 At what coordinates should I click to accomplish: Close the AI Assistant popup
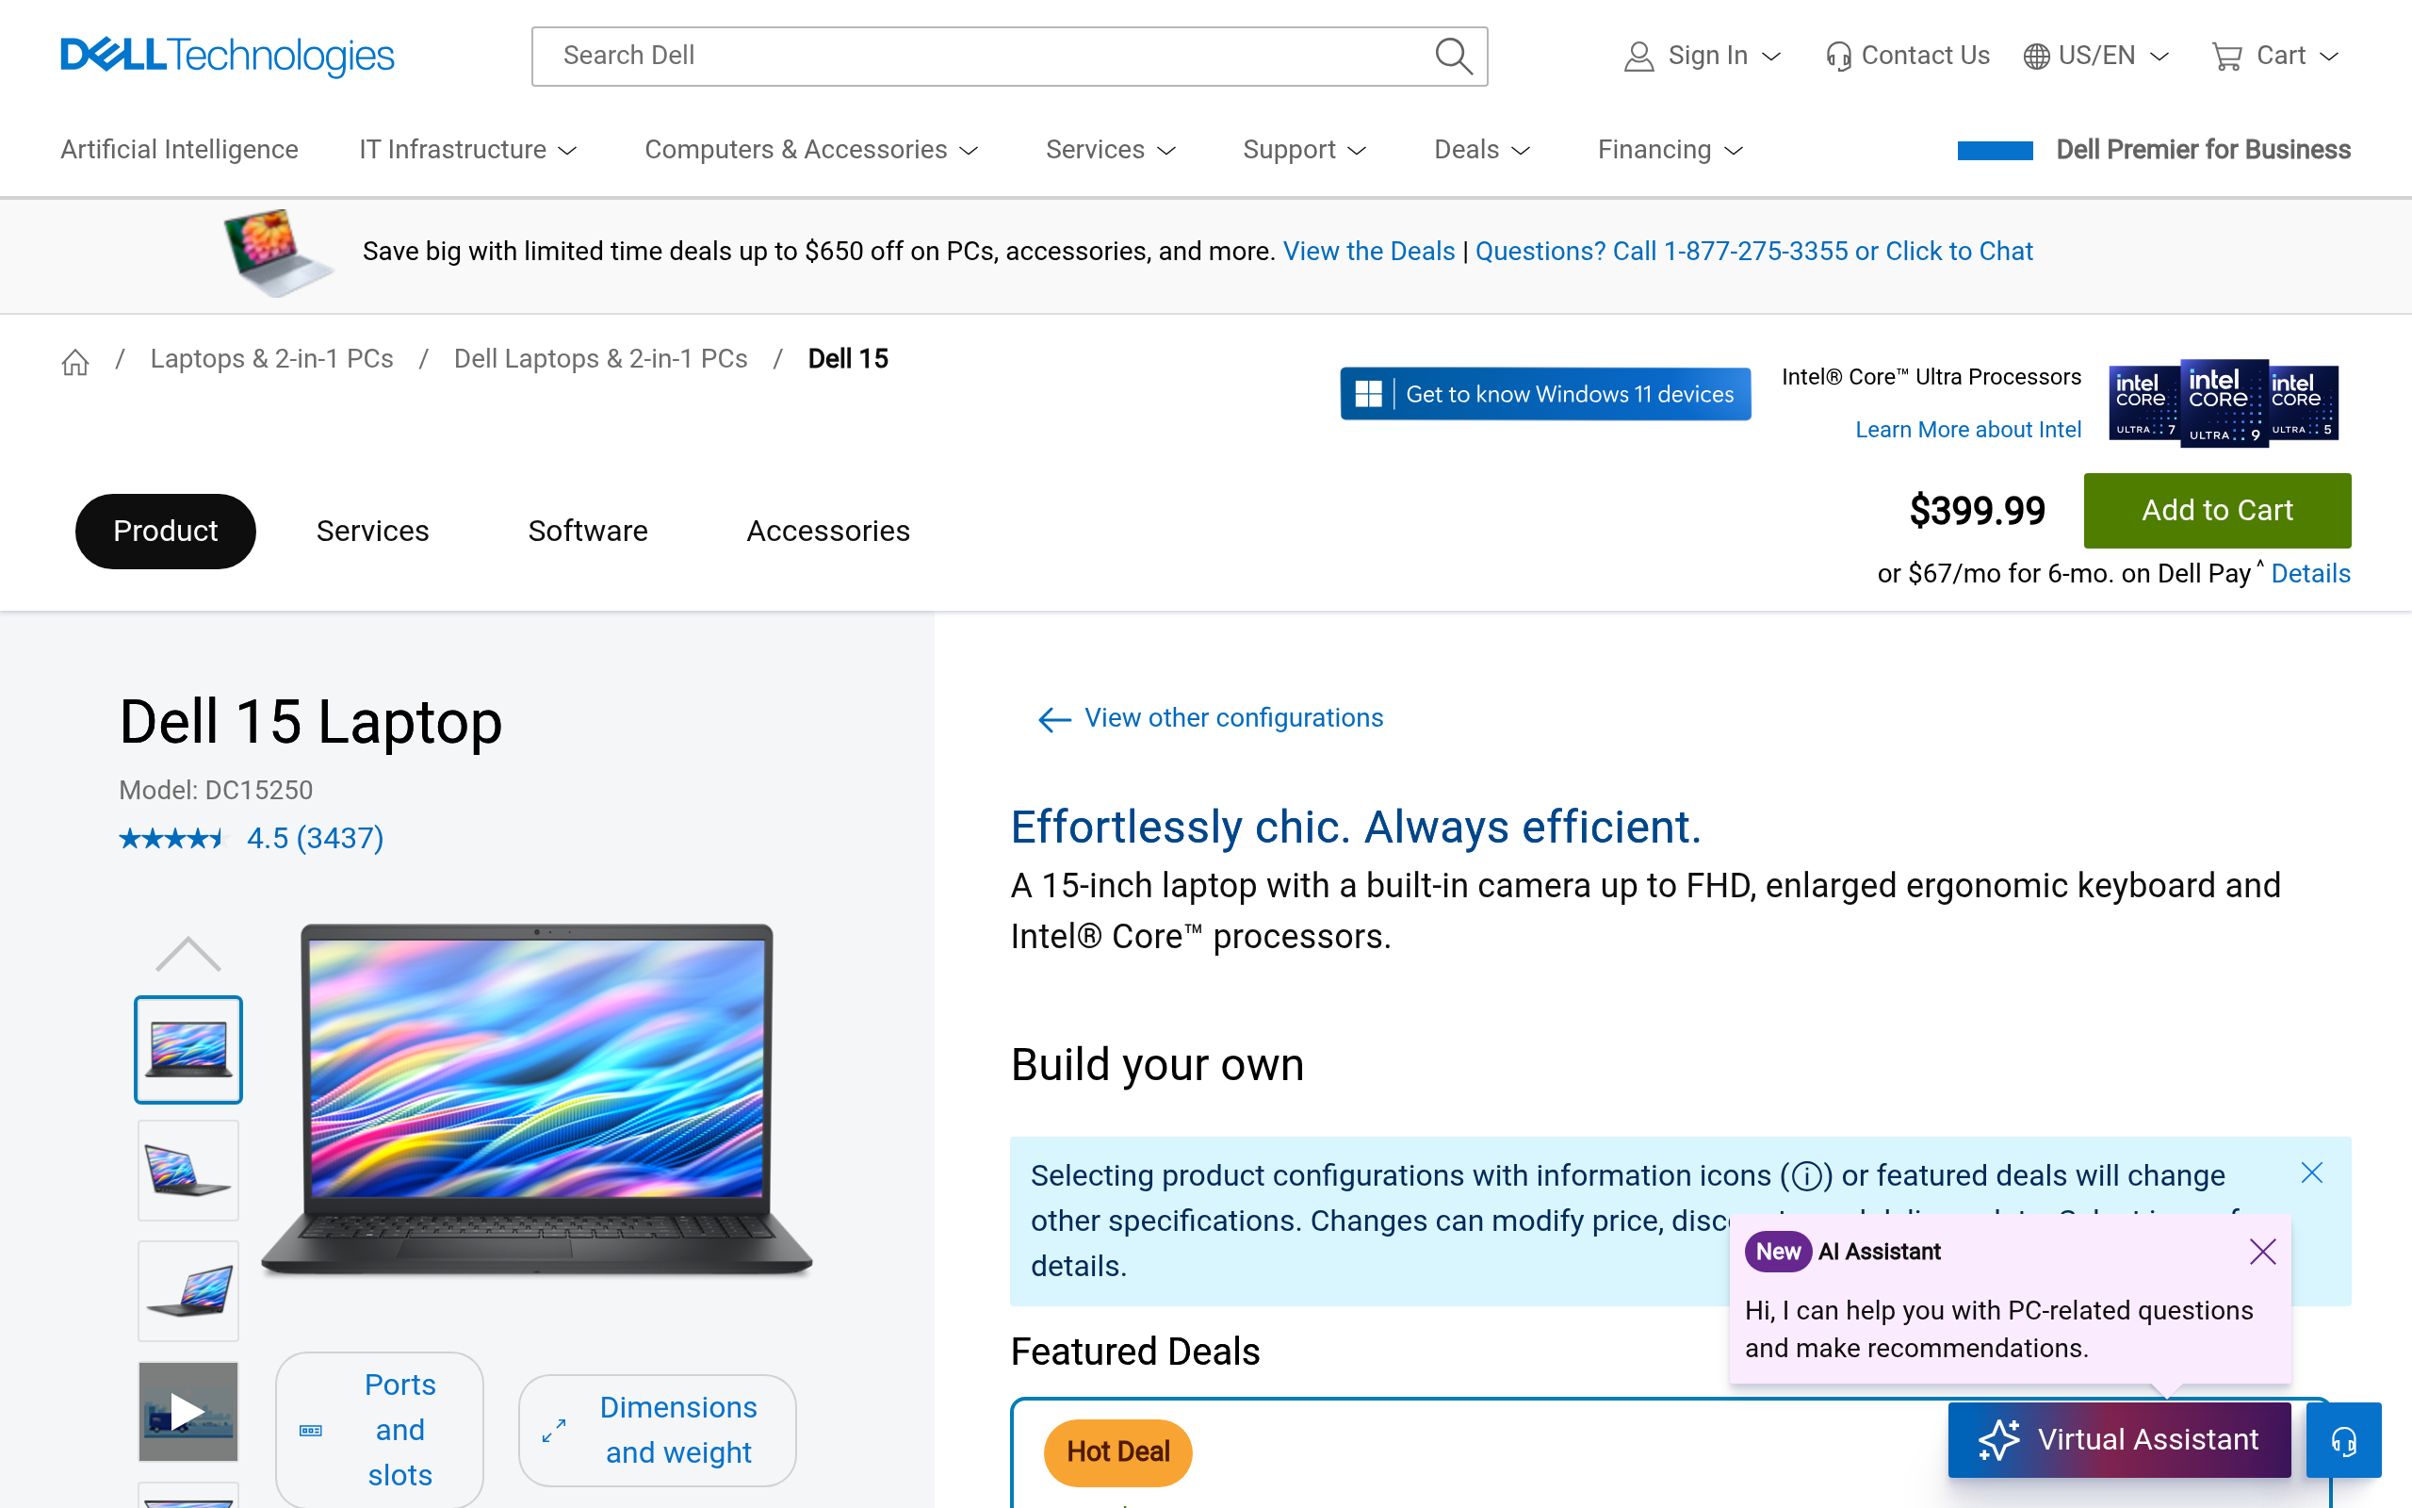click(x=2261, y=1252)
